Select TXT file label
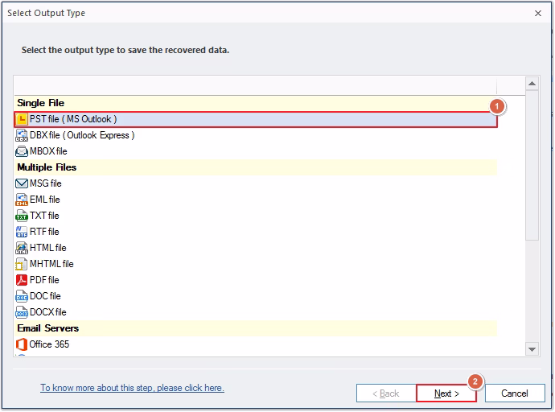This screenshot has height=412, width=555. (x=44, y=216)
